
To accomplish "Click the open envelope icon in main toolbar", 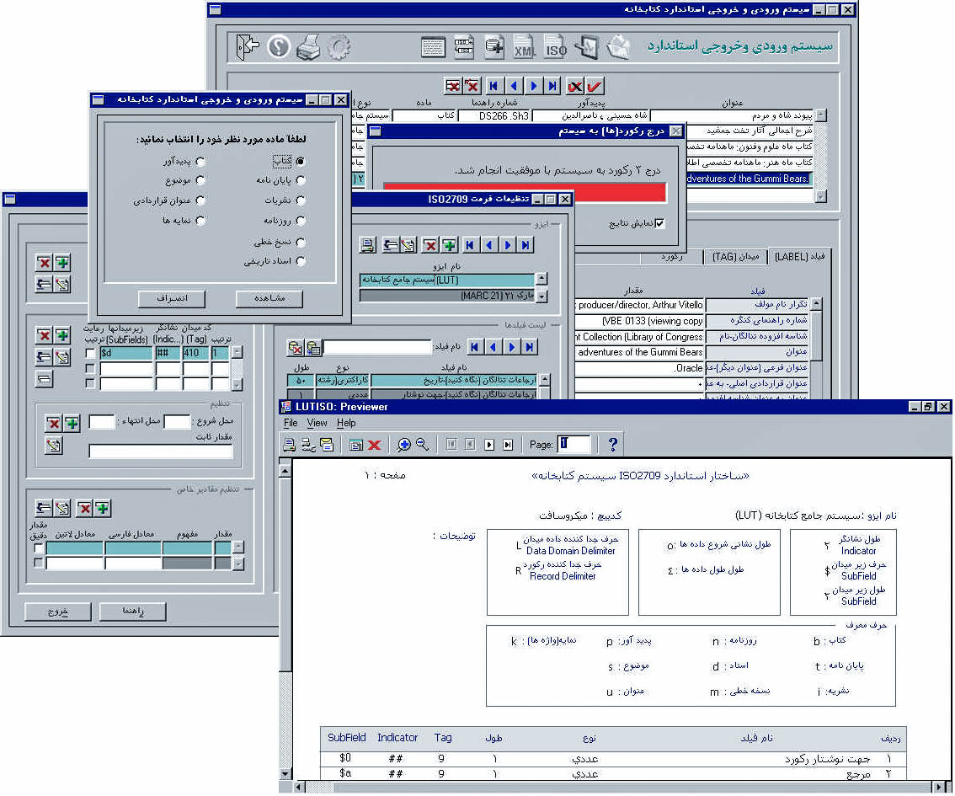I will pyautogui.click(x=618, y=47).
